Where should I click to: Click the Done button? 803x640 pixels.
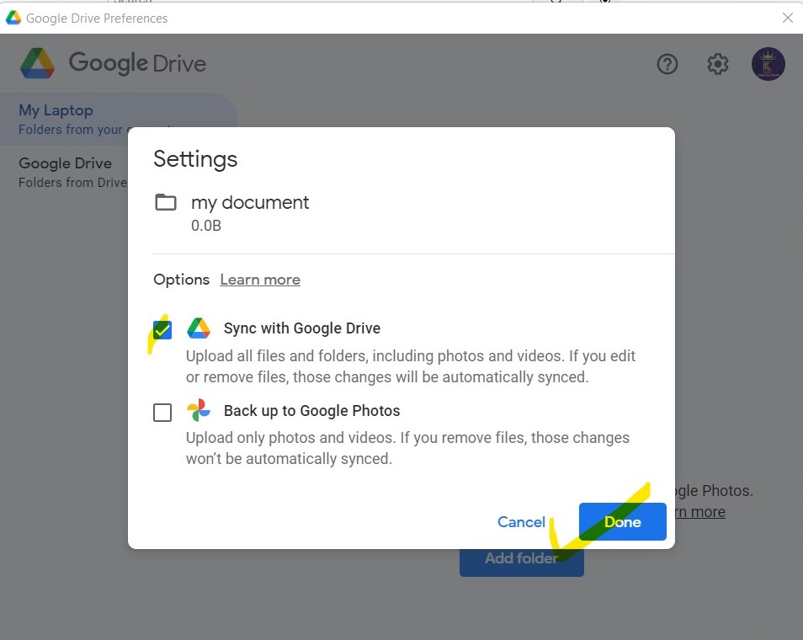pos(622,521)
